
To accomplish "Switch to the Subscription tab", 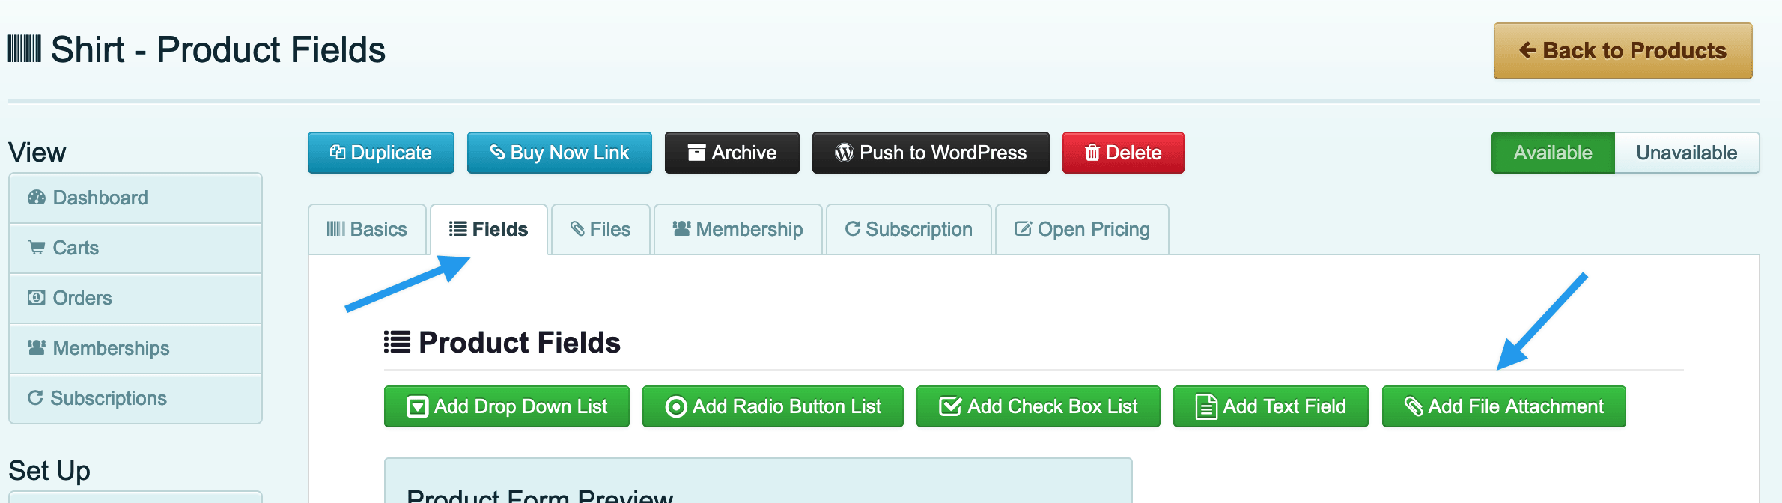I will pos(909,229).
